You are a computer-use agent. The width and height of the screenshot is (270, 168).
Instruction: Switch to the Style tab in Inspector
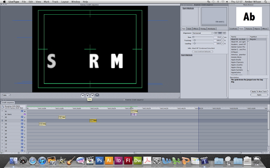pyautogui.click(x=189, y=29)
